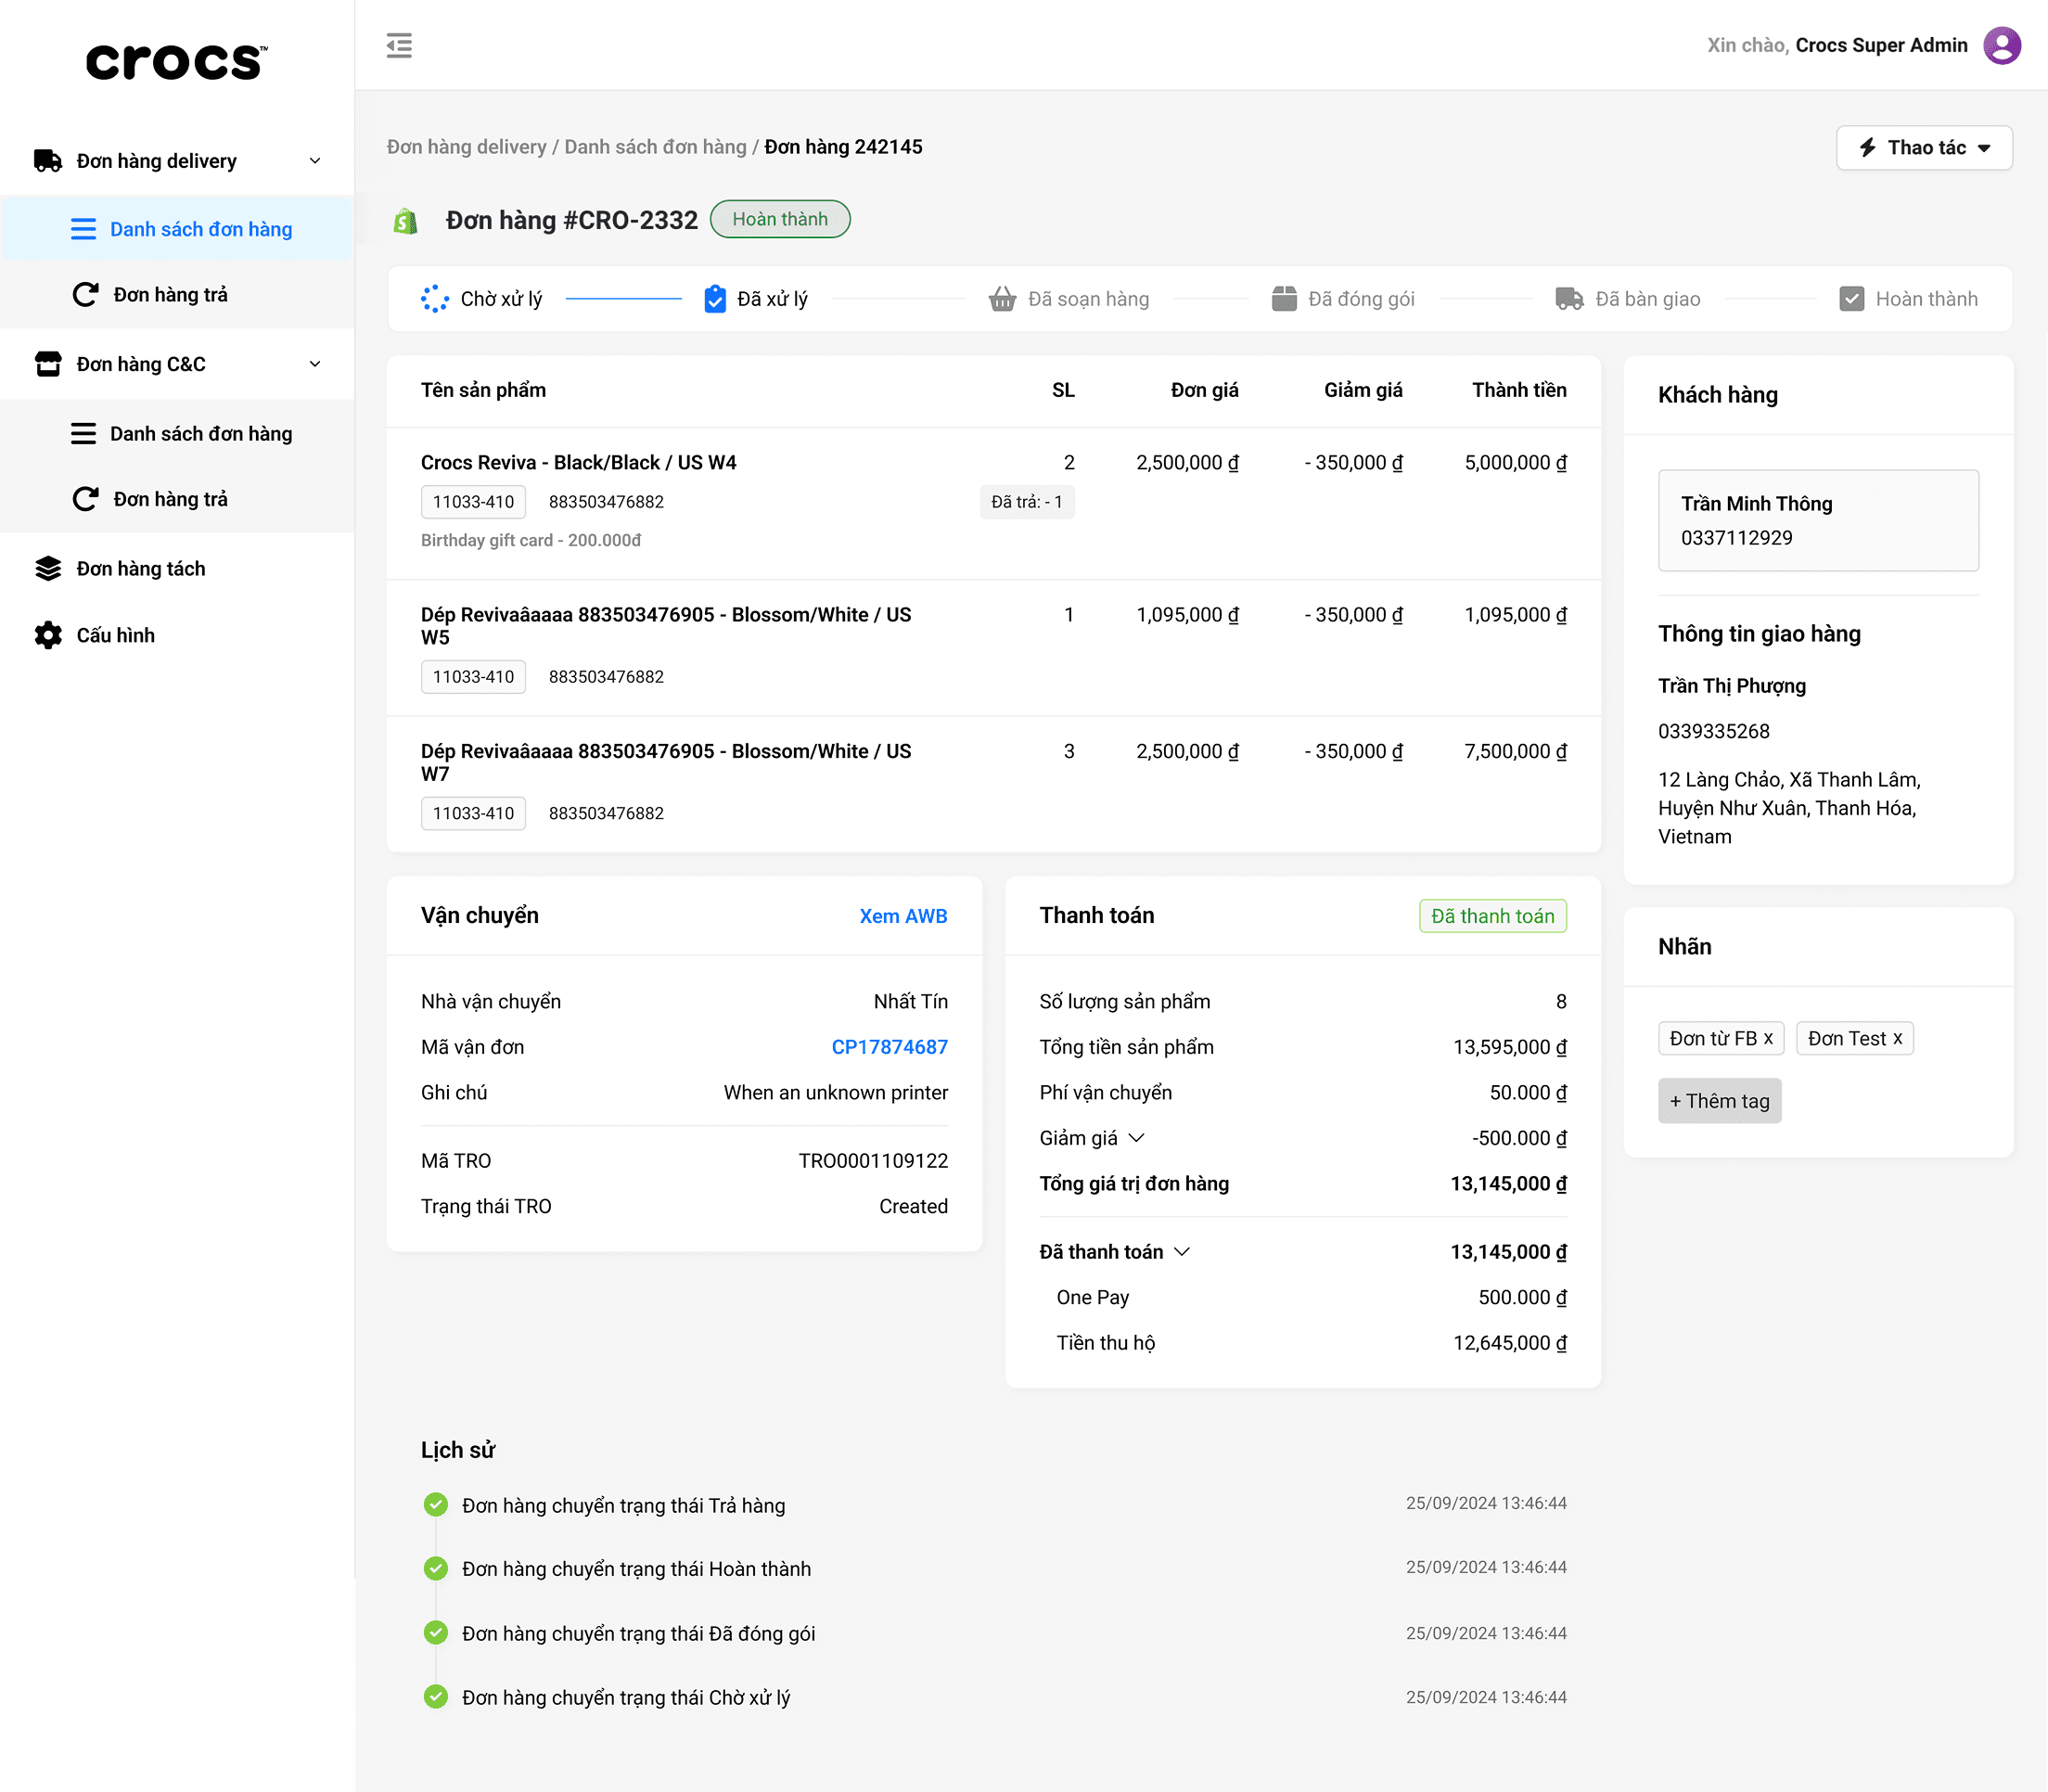This screenshot has height=1792, width=2048.
Task: Click the store icon beside Đơn hàng C&C
Action: click(x=48, y=364)
